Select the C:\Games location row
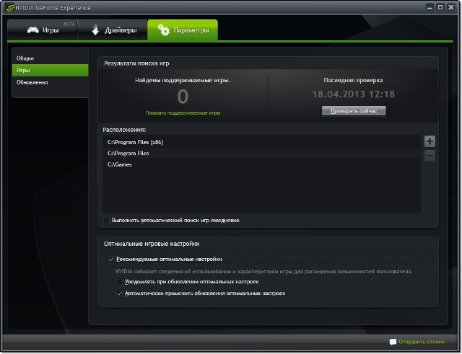 [261, 164]
